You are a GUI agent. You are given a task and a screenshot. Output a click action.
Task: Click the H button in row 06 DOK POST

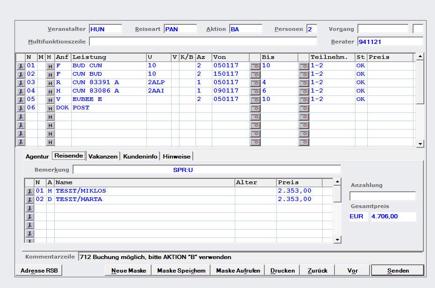[x=50, y=108]
